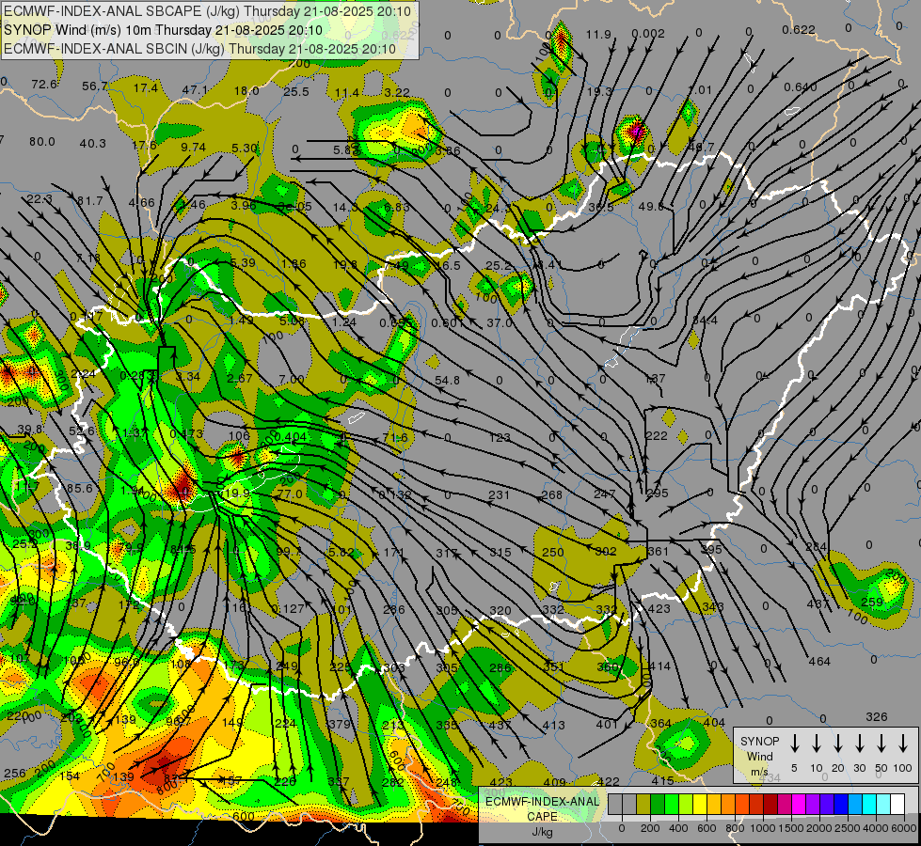This screenshot has height=846, width=921.
Task: Click the map value 3.22
Action: pos(396,92)
